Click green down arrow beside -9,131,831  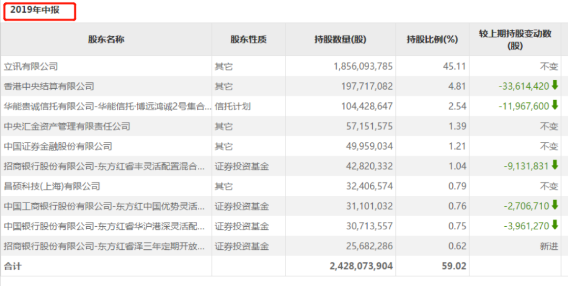(x=555, y=166)
